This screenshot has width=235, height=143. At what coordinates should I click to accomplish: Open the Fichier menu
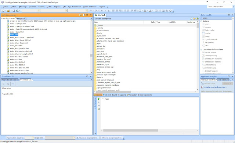[x=6, y=7]
